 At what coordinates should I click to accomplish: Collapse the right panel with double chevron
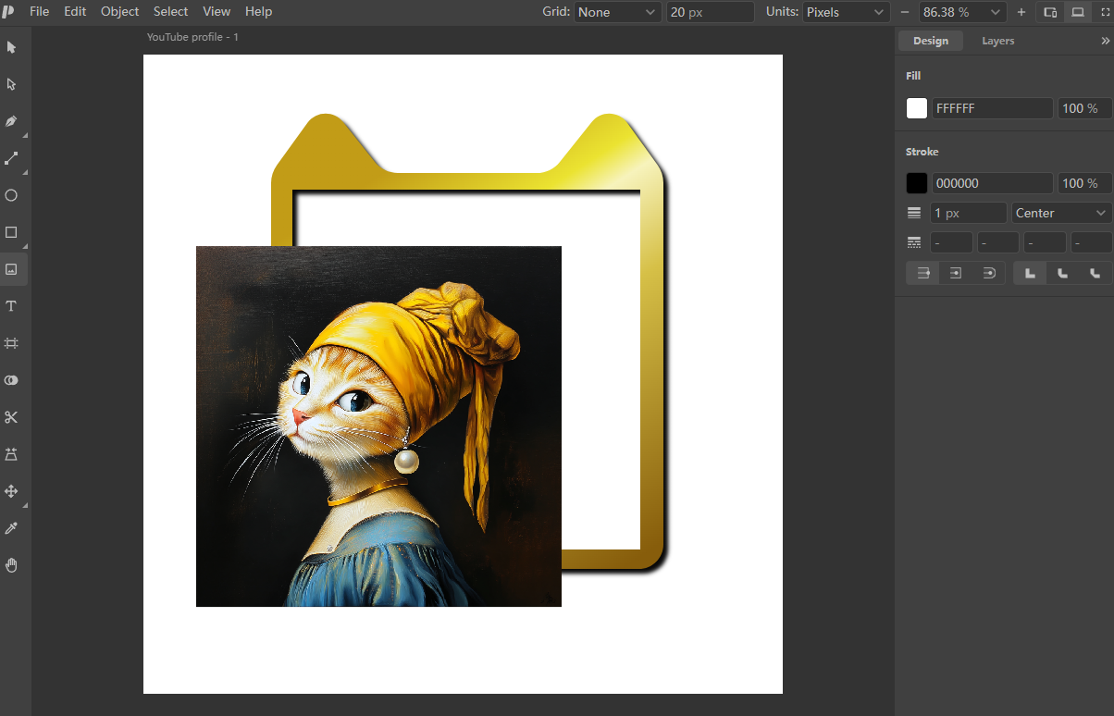point(1104,41)
